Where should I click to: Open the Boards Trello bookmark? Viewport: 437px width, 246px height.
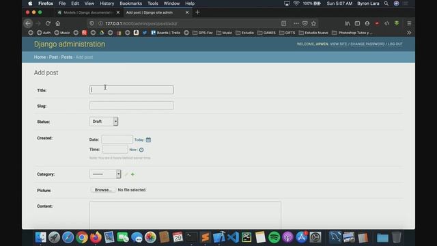[166, 33]
